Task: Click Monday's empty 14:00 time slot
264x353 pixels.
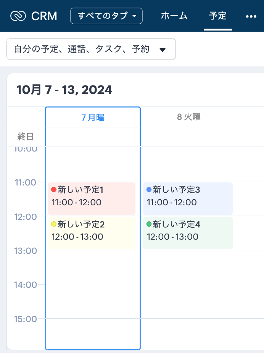Action: 93,301
